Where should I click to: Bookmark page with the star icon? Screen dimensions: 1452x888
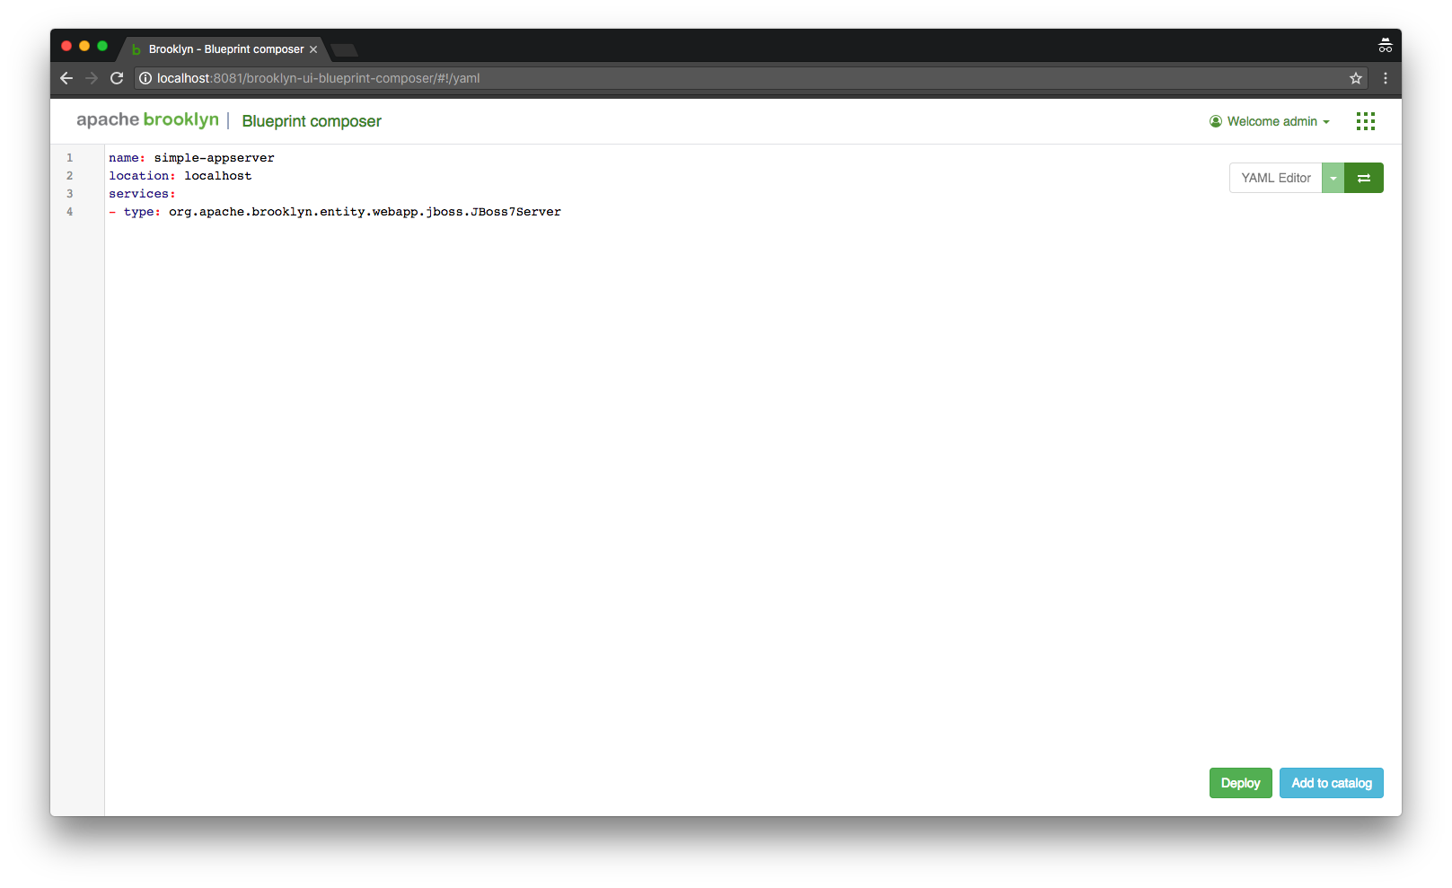click(1355, 78)
